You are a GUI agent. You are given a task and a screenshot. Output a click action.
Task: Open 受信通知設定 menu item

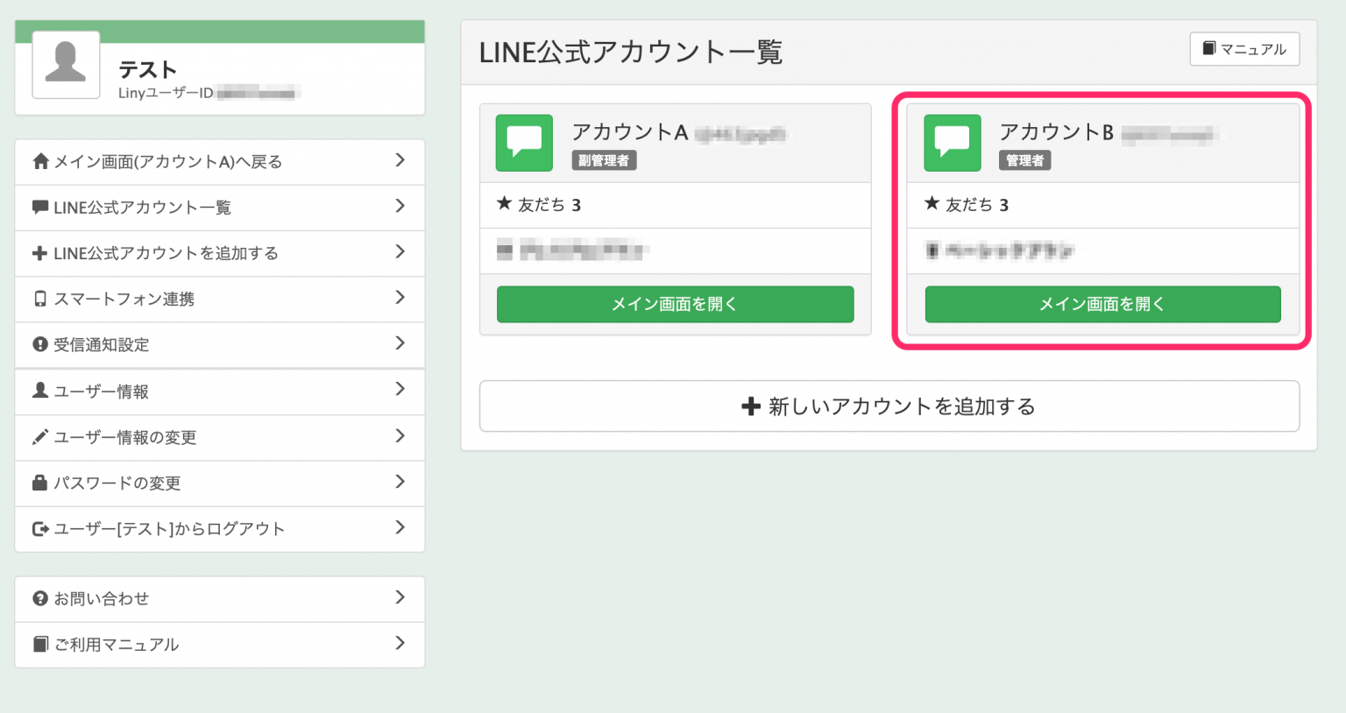220,344
